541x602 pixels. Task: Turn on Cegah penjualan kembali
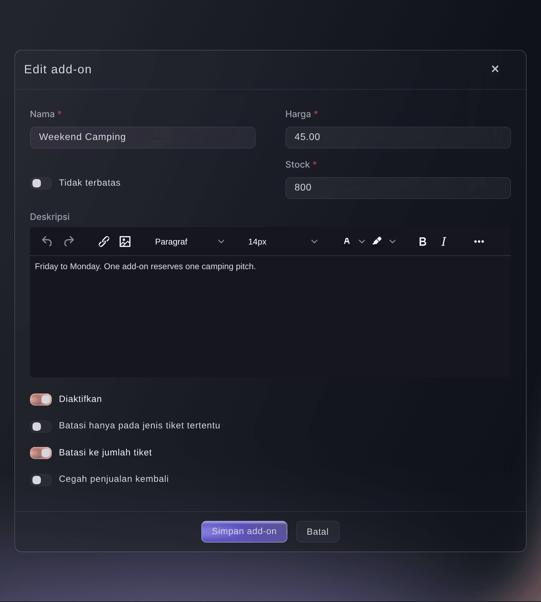click(41, 480)
